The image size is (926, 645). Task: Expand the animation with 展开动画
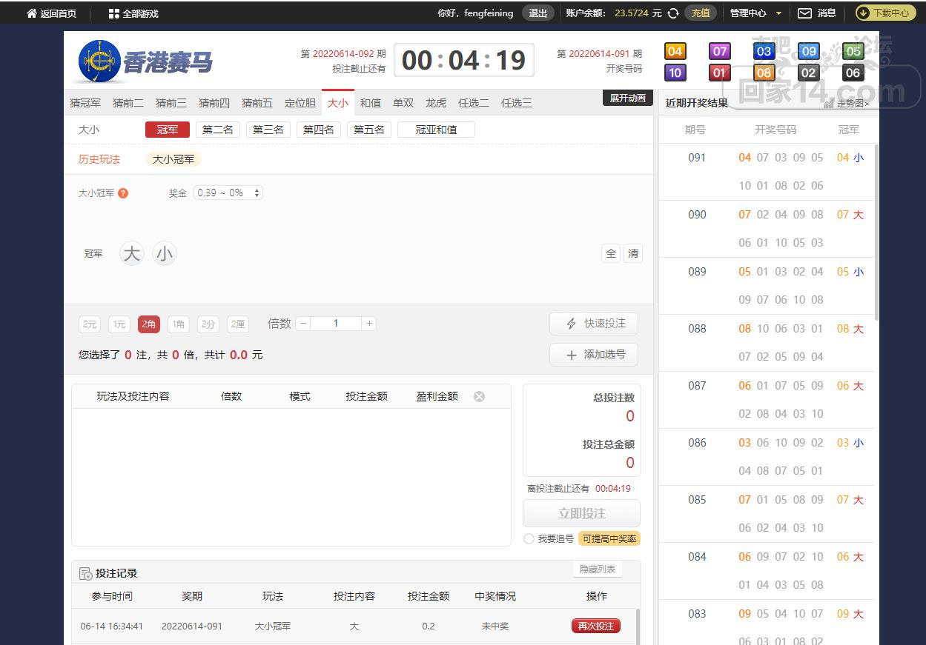click(x=627, y=98)
